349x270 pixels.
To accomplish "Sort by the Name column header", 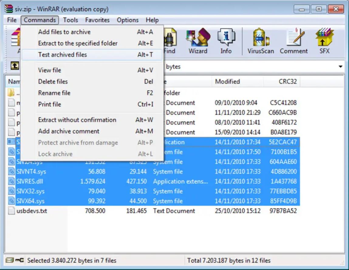I will (x=13, y=81).
